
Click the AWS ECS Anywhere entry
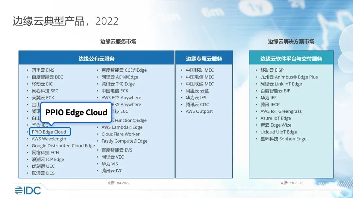coord(121,98)
